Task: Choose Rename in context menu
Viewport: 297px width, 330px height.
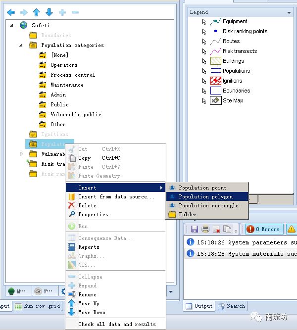Action: pos(116,294)
